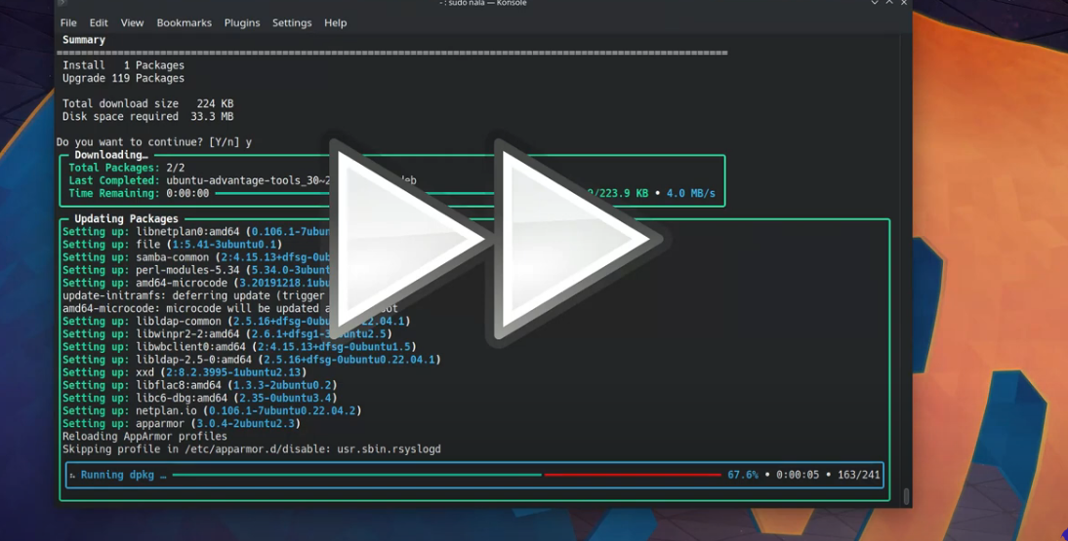Viewport: 1068px width, 541px height.
Task: Open the Edit menu
Action: 99,22
